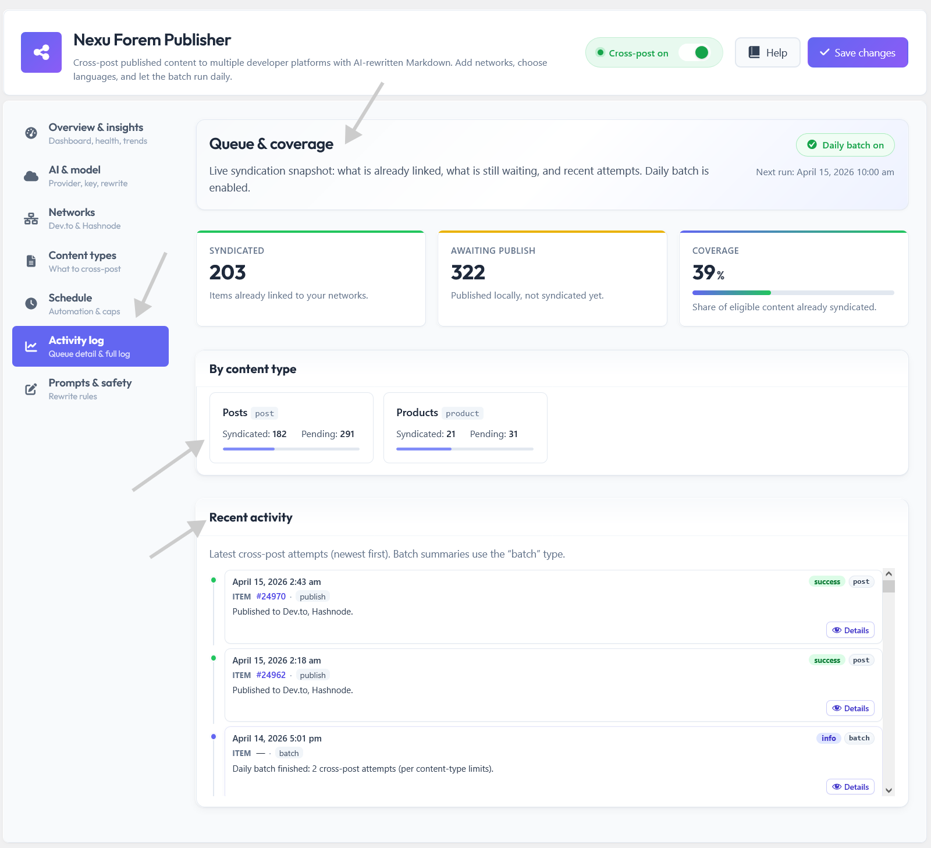Click the Schedule clock icon
Viewport: 931px width, 848px height.
(31, 303)
